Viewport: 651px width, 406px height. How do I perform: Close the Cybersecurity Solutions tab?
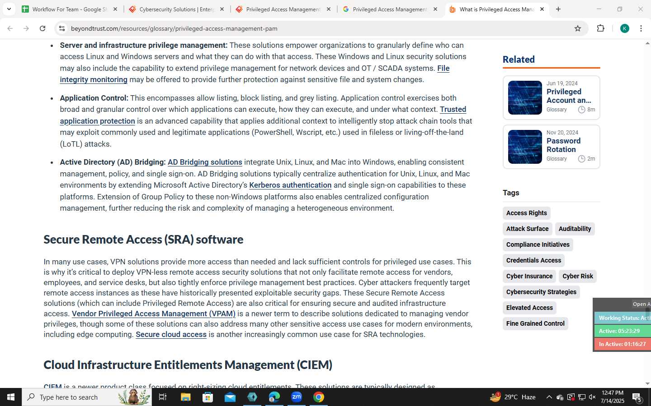click(222, 9)
